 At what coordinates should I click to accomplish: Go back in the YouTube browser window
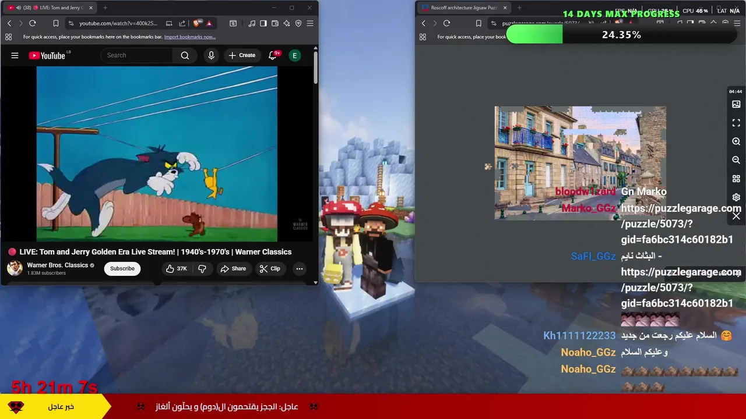click(9, 23)
